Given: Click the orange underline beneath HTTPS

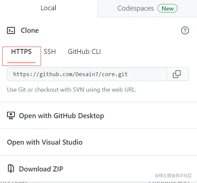Looking at the screenshot, I should [22, 62].
